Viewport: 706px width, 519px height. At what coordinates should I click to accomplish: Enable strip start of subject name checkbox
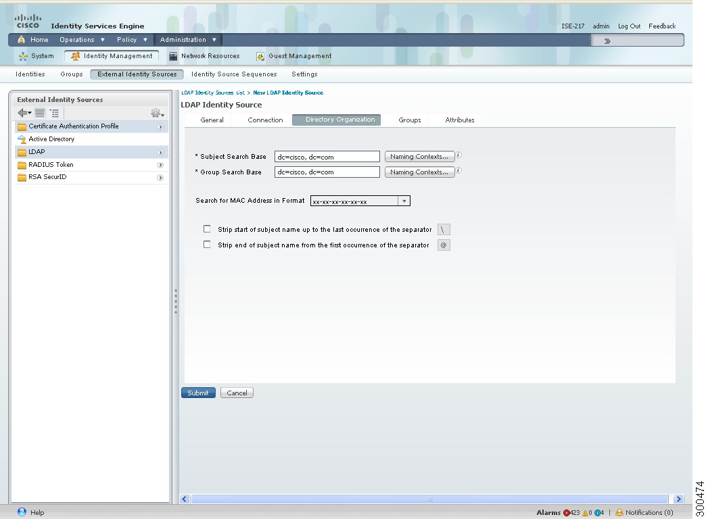(x=207, y=229)
